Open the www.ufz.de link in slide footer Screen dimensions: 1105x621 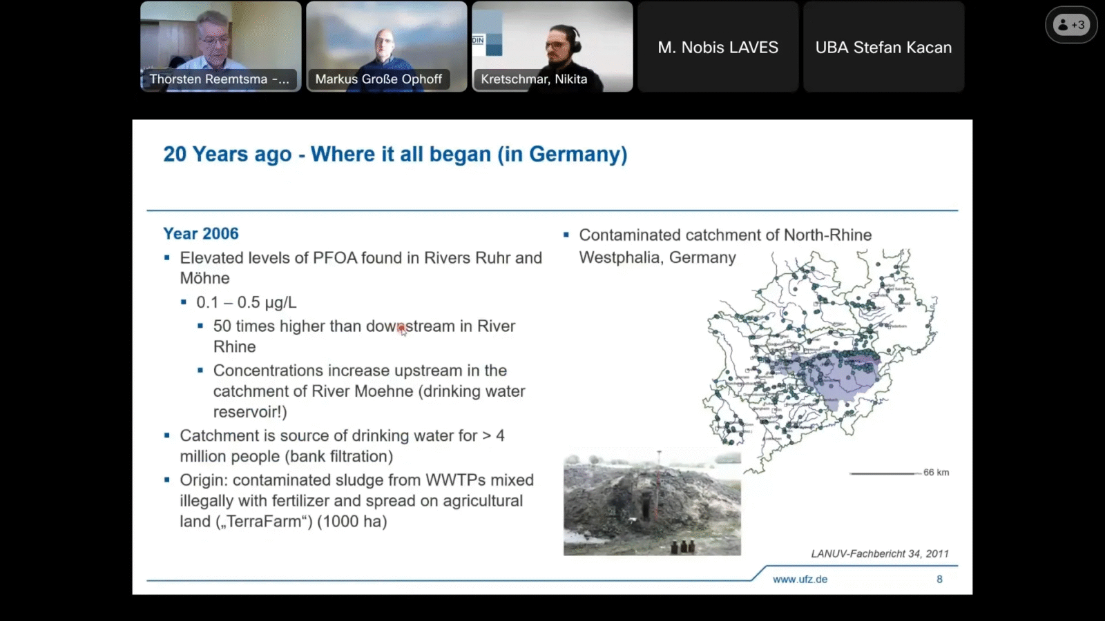(800, 580)
